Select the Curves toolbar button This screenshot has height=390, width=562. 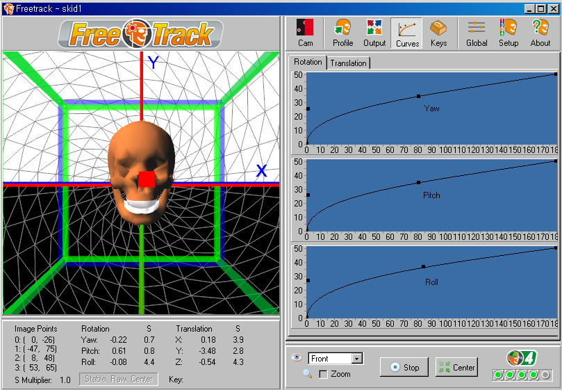[407, 33]
